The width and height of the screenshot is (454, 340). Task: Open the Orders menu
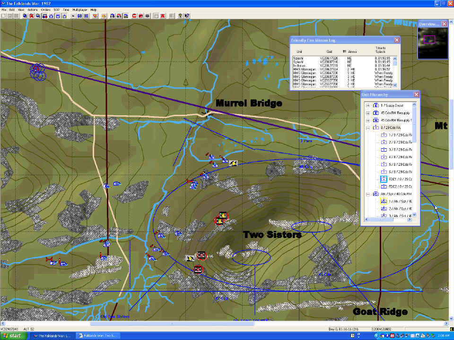point(45,9)
